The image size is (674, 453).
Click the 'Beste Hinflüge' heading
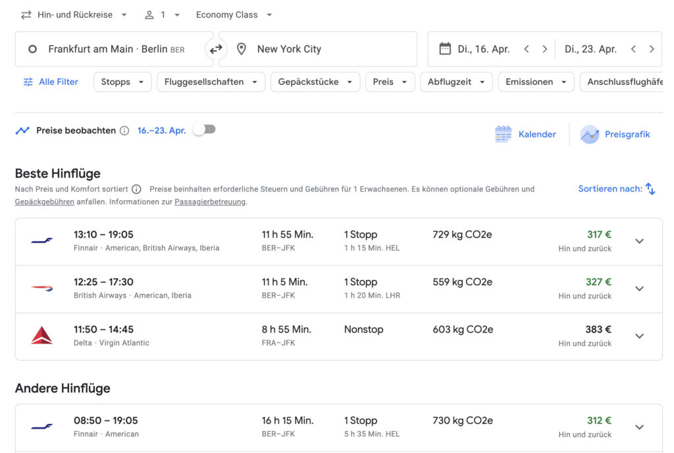point(58,173)
